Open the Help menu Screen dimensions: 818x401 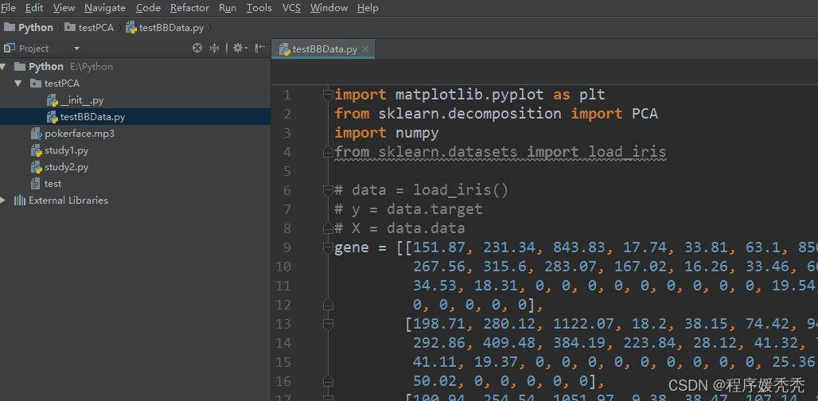pyautogui.click(x=368, y=8)
